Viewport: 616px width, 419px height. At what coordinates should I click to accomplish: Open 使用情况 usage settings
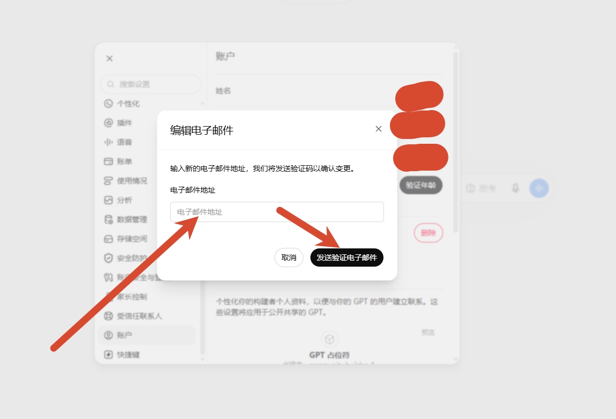[132, 180]
